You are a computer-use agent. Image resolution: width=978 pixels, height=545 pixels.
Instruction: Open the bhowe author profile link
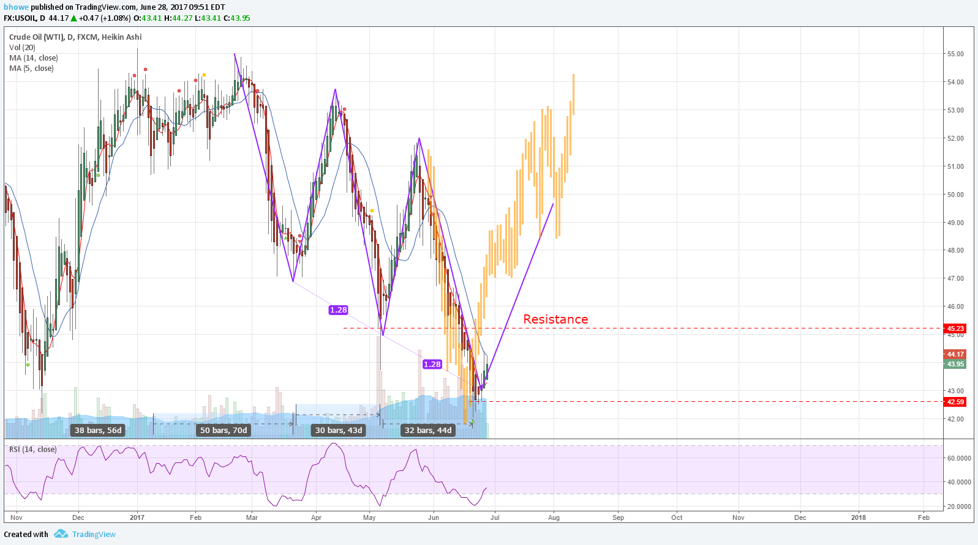pyautogui.click(x=17, y=7)
